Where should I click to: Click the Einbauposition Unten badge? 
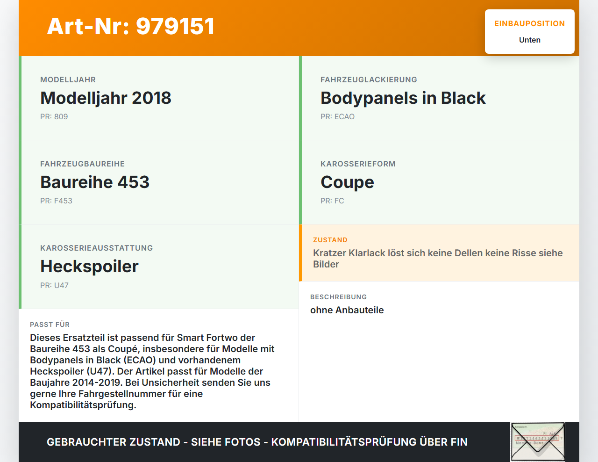[x=530, y=32]
